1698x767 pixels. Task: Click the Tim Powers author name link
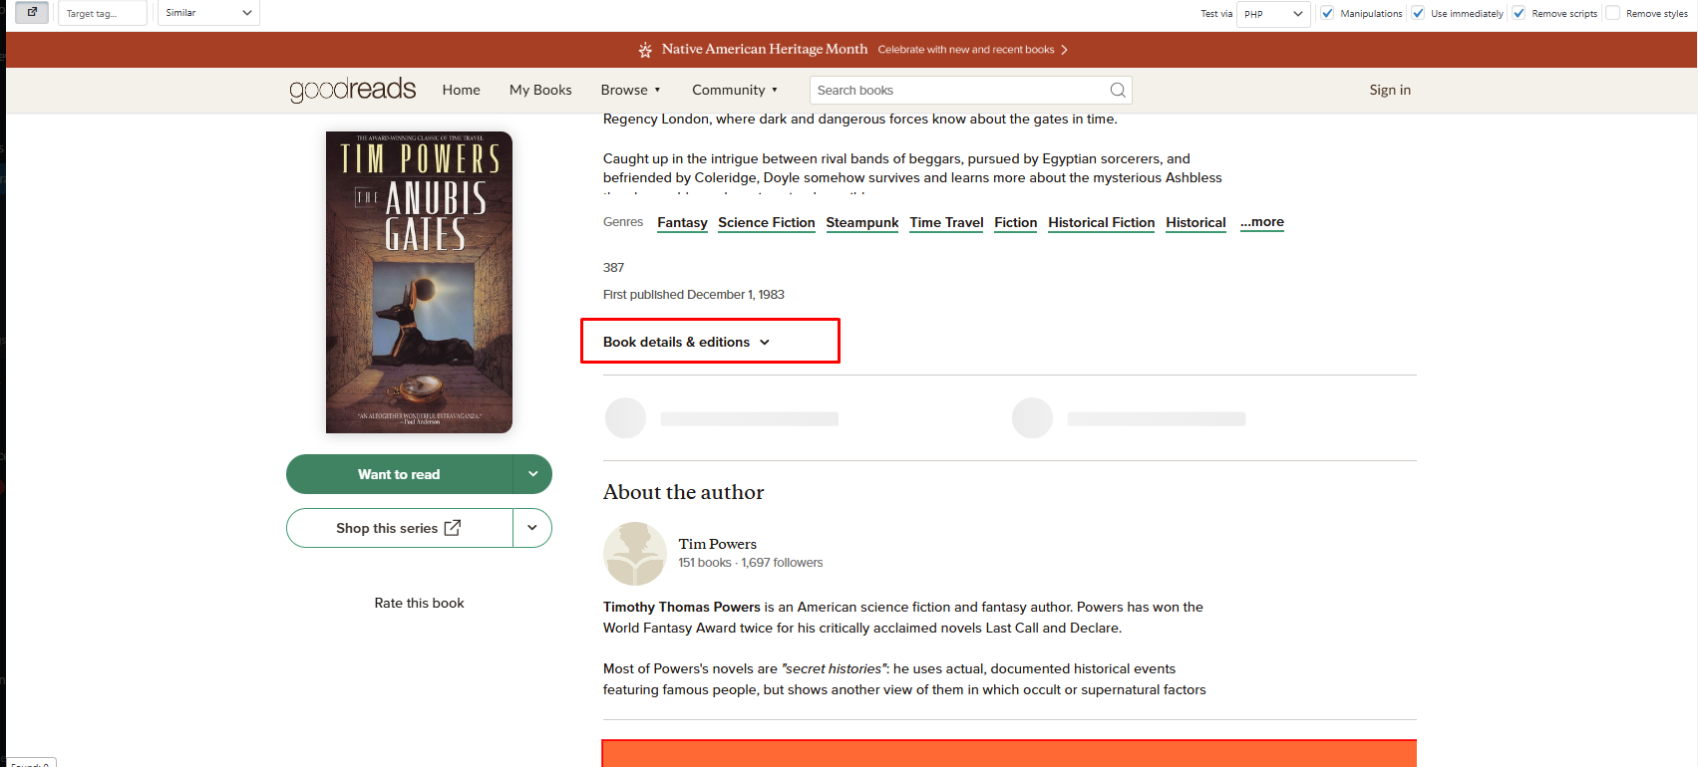(718, 544)
